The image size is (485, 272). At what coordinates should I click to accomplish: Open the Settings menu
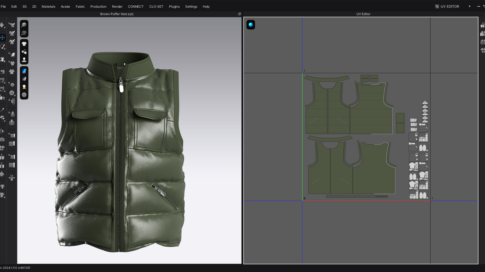coord(191,6)
